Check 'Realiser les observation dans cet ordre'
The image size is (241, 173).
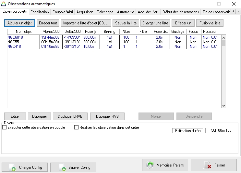tap(77, 128)
